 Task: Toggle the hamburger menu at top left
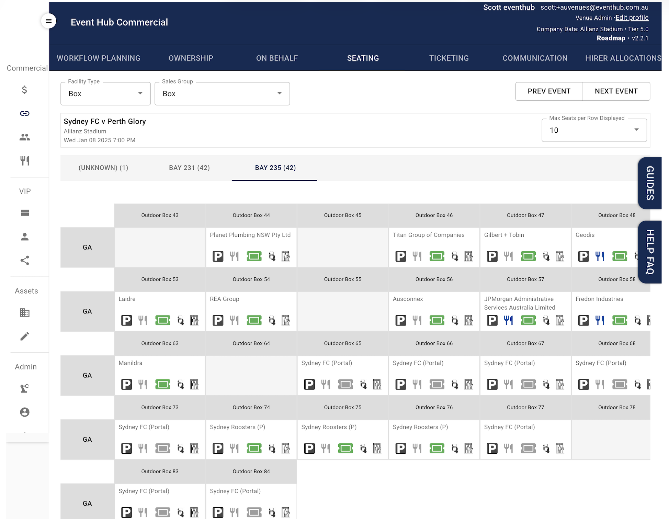48,21
